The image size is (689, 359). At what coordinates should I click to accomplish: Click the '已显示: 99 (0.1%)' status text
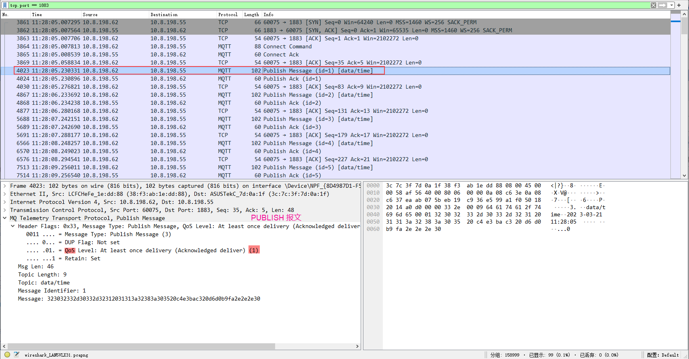pyautogui.click(x=549, y=355)
